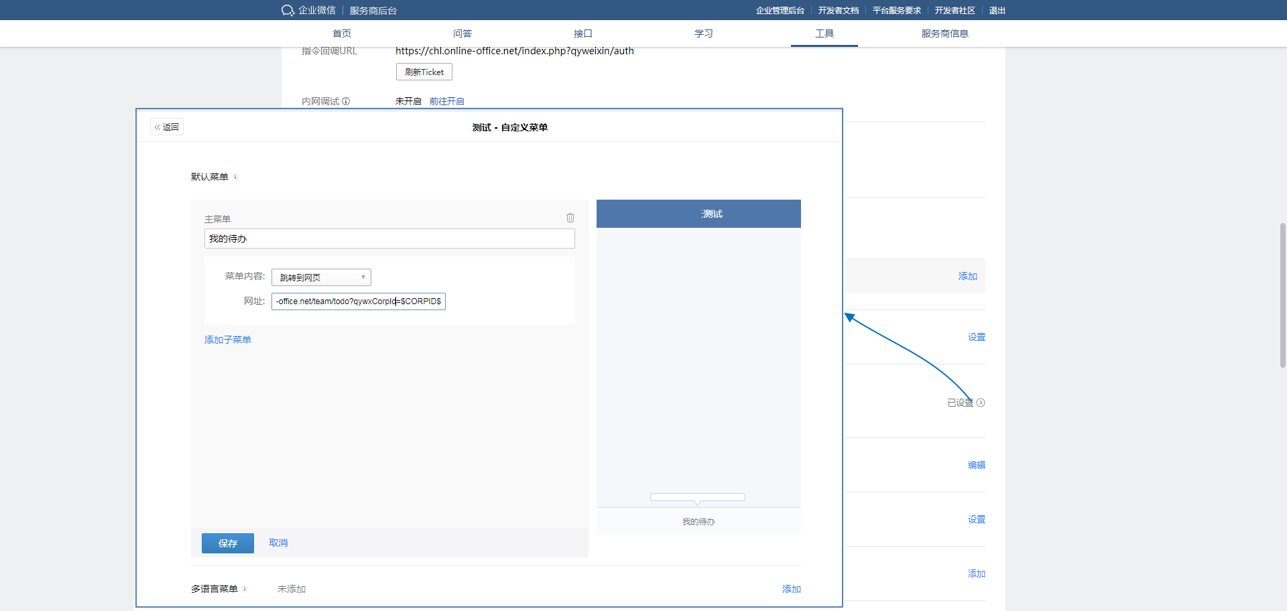Viewport: 1287px width, 611px height.
Task: Click 我的待办 in phone preview
Action: pyautogui.click(x=698, y=521)
